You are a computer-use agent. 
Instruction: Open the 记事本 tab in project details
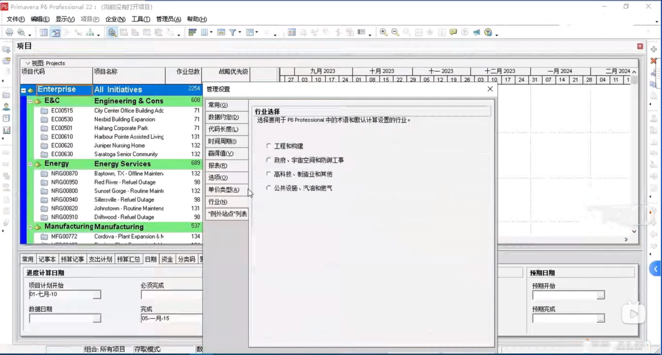coord(47,259)
